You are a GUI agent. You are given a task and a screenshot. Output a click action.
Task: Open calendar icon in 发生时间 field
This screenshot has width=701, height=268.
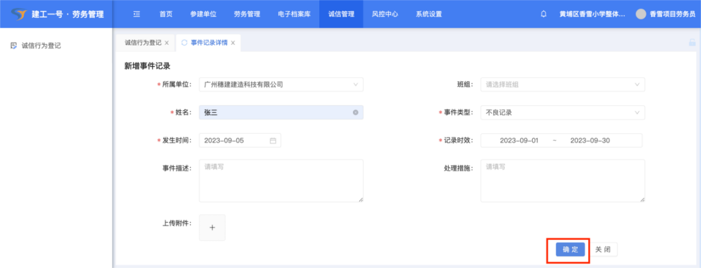273,140
